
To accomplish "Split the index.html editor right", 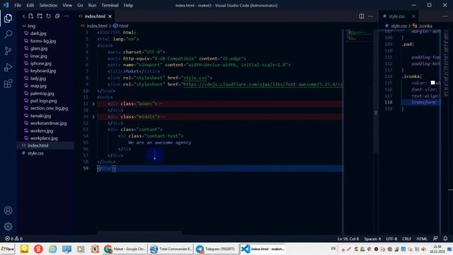I will (x=362, y=16).
